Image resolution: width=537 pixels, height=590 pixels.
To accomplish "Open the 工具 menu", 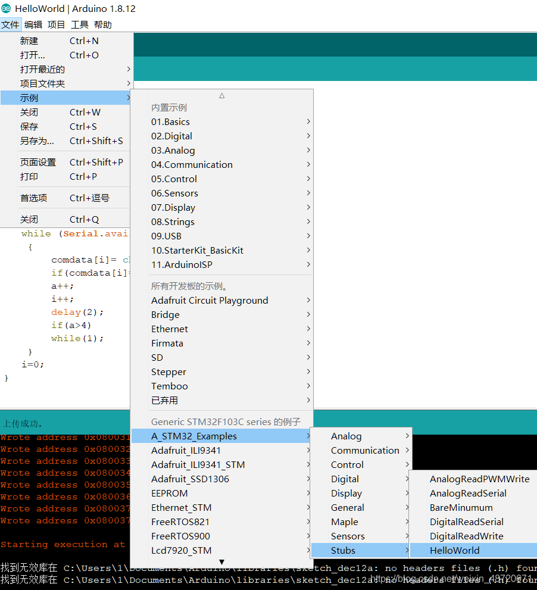I will pos(80,25).
